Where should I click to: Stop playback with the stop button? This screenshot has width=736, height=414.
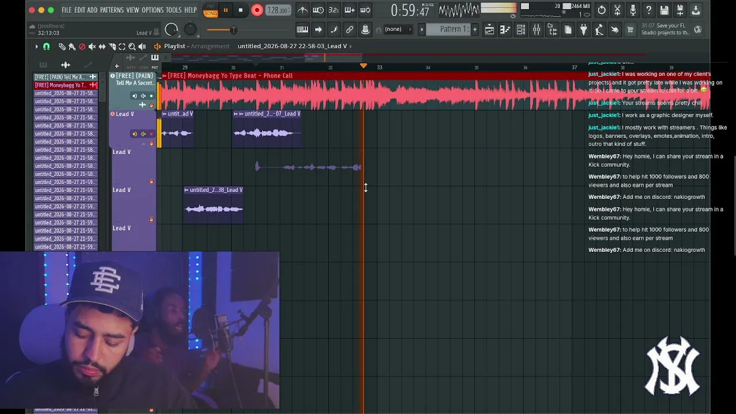click(x=240, y=10)
